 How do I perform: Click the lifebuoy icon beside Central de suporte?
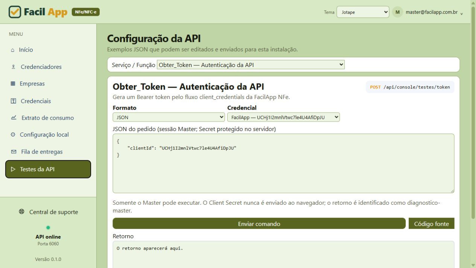click(x=21, y=212)
